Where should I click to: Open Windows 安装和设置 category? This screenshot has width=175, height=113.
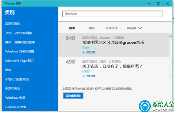[20, 51]
